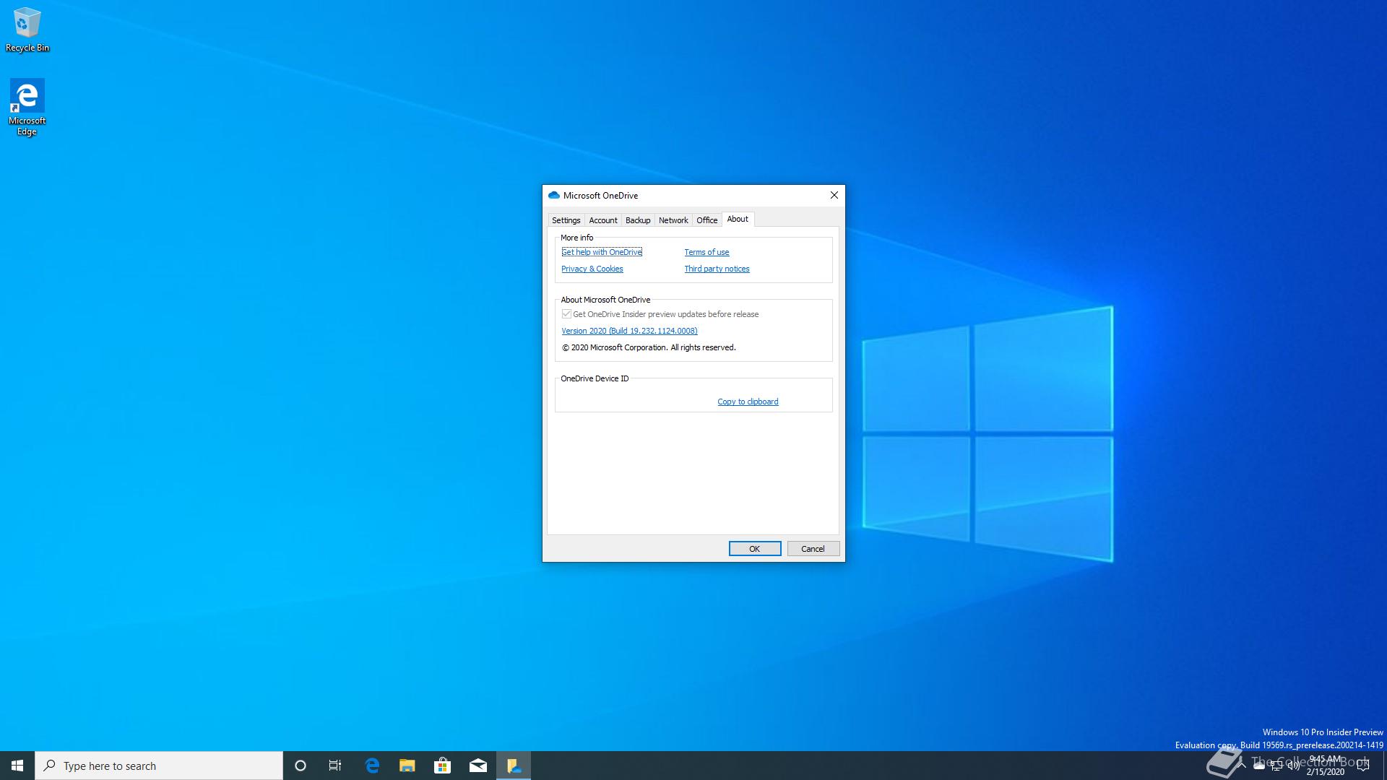The width and height of the screenshot is (1387, 780).
Task: Open the Mail app from taskbar
Action: tap(478, 766)
